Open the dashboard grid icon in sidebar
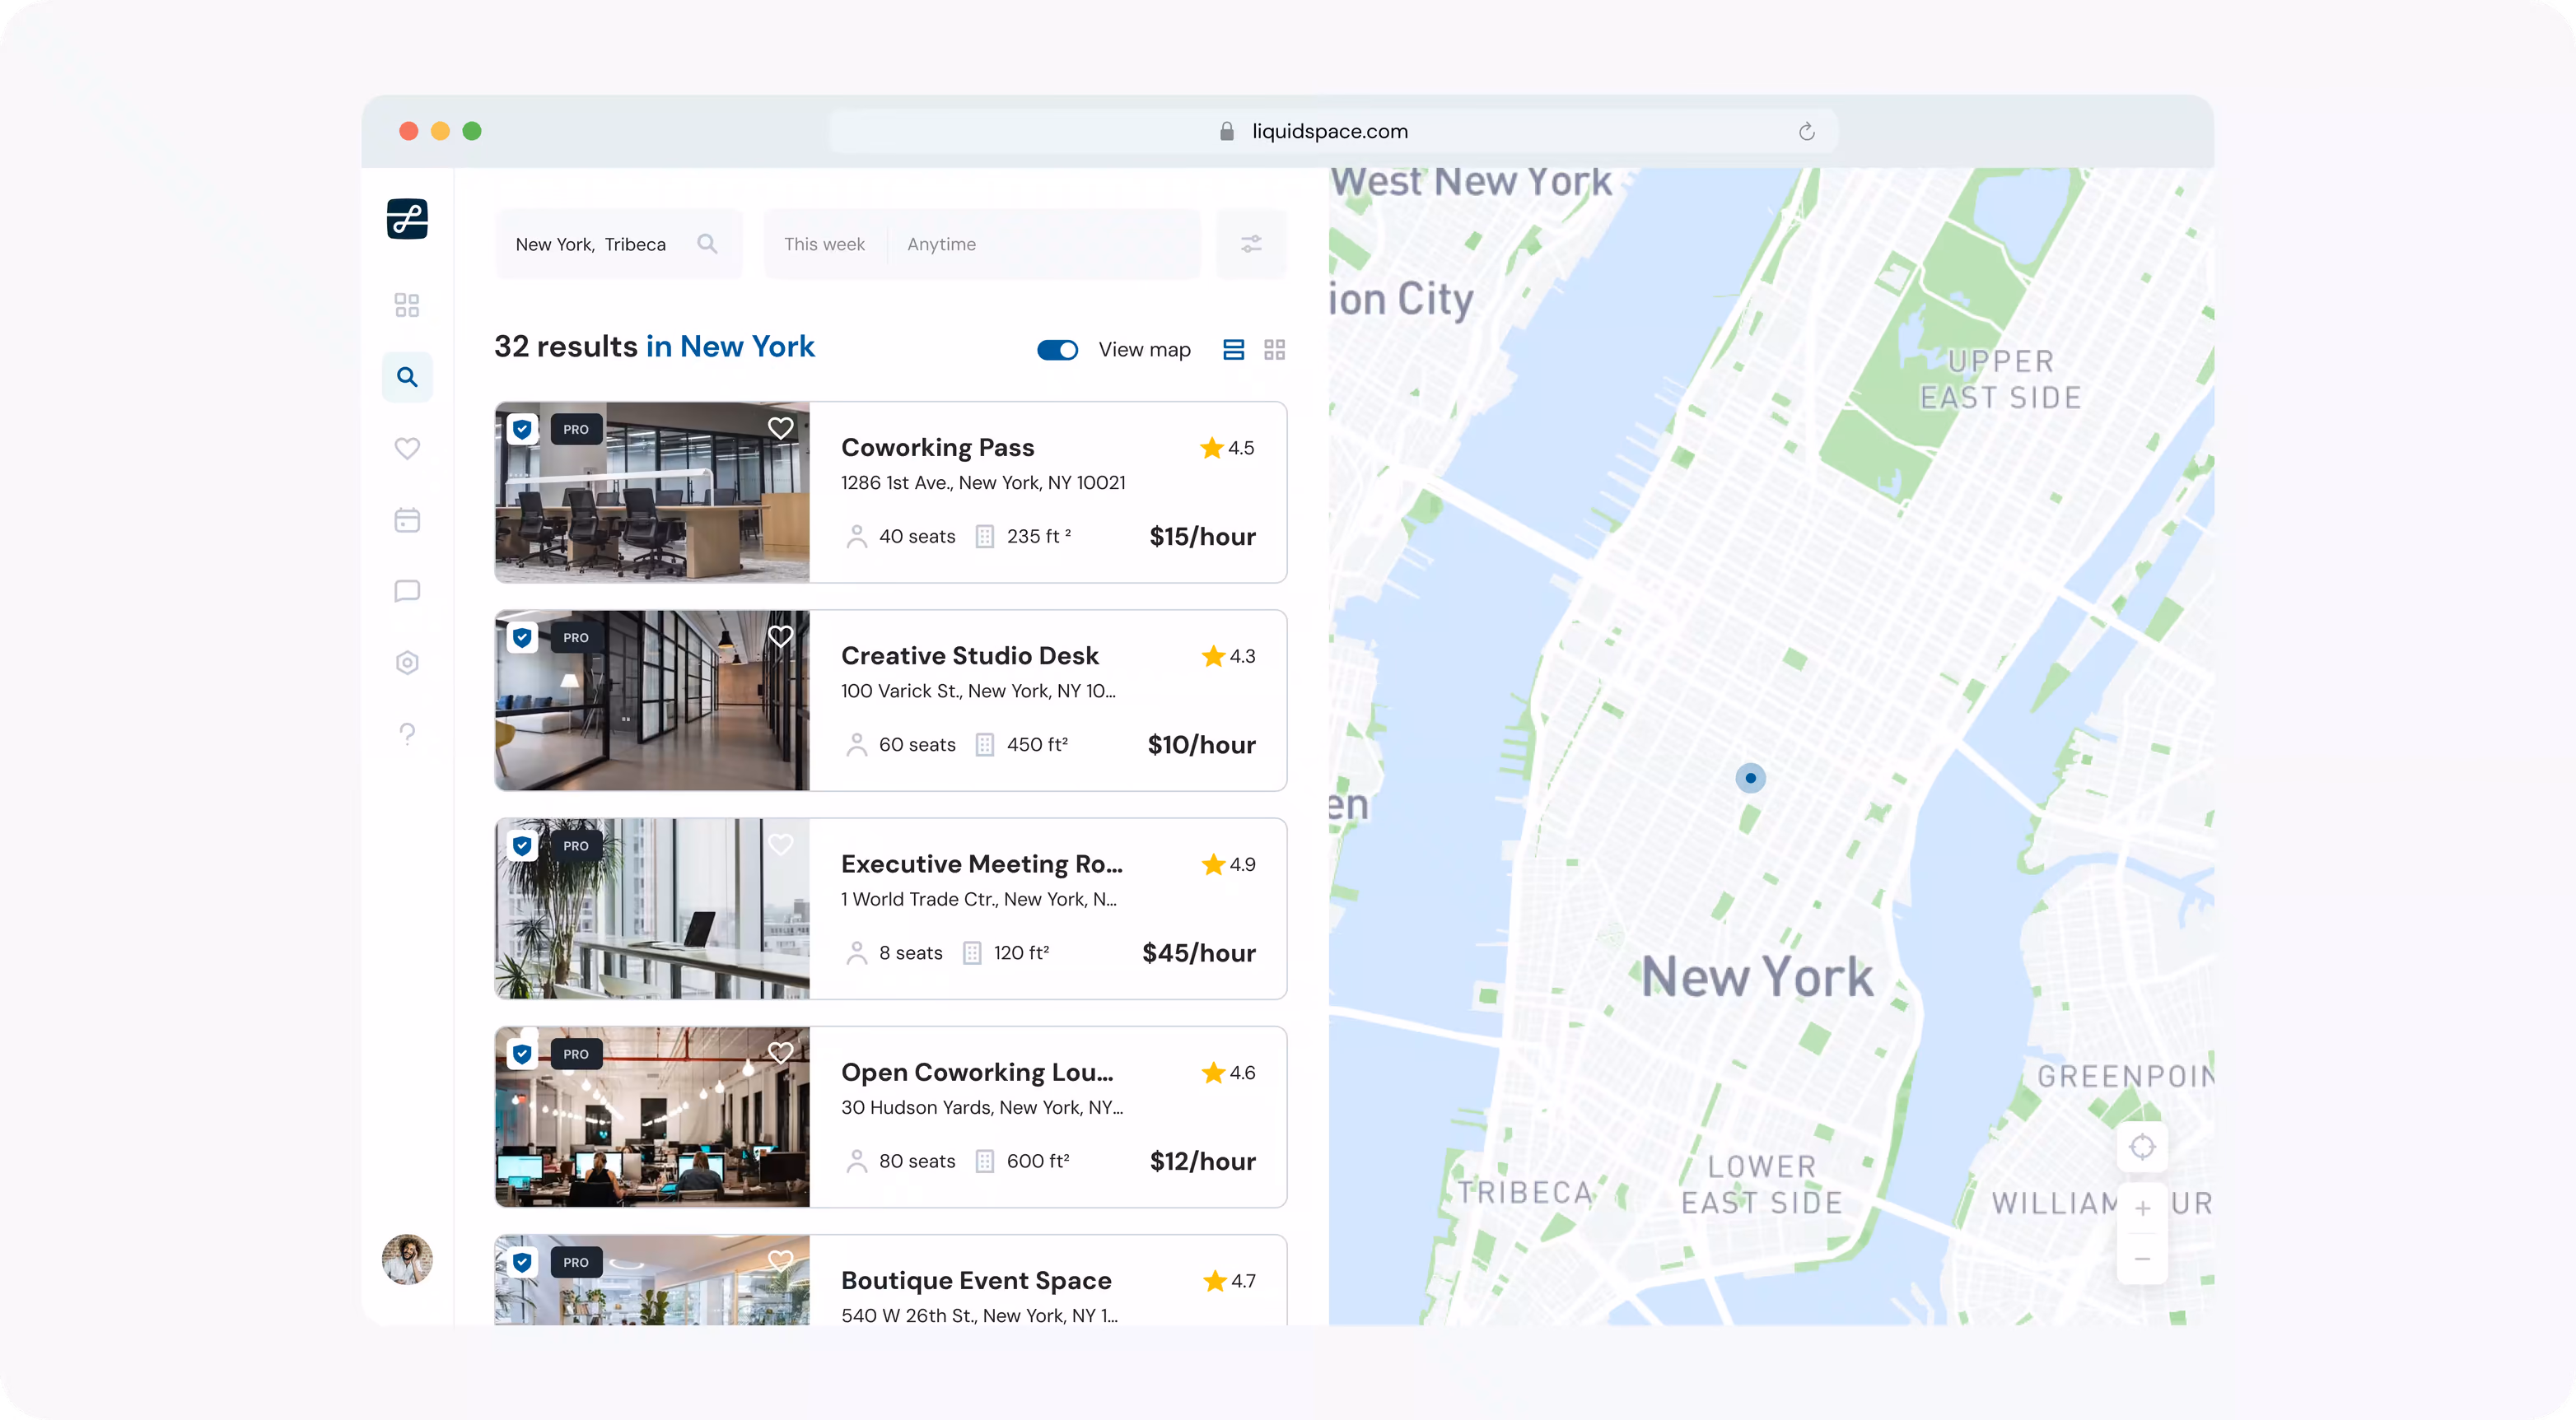Viewport: 2576px width, 1420px height. (407, 305)
